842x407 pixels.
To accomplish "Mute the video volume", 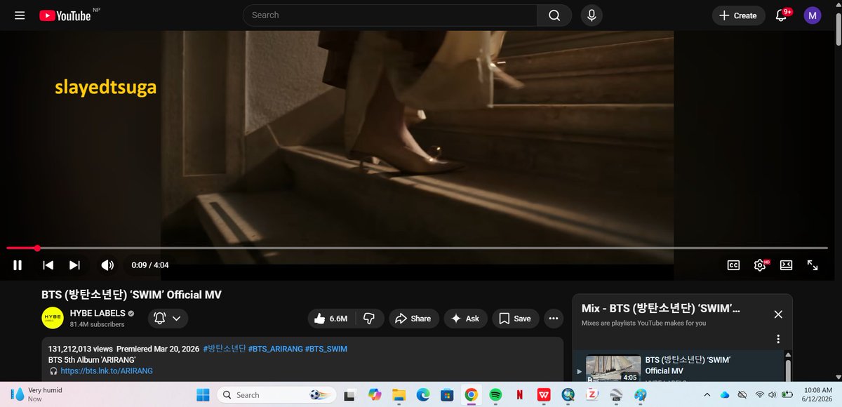I will tap(107, 265).
